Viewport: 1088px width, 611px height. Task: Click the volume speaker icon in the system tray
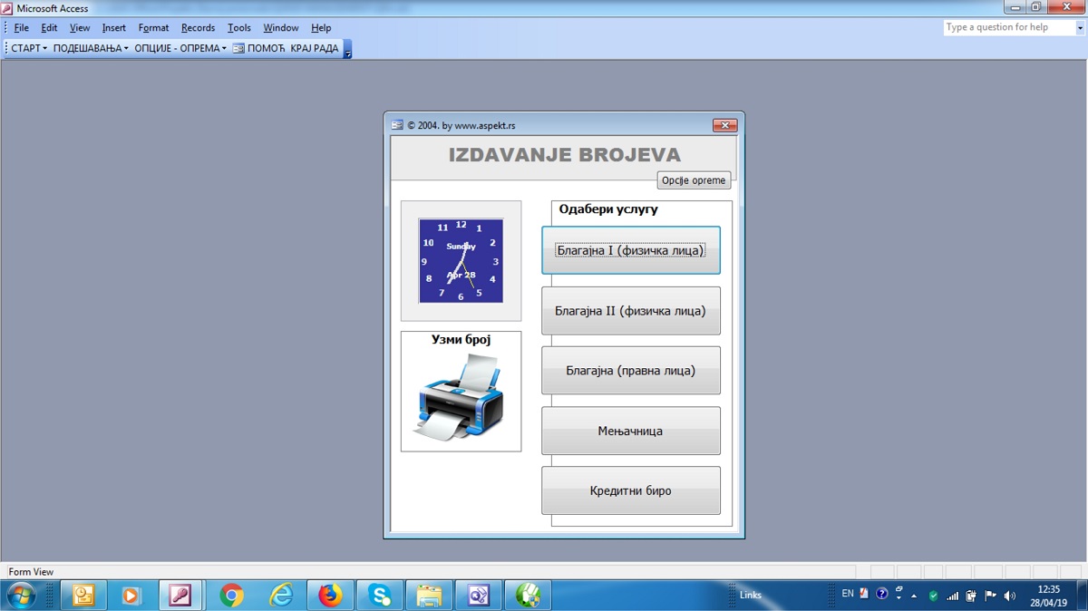click(x=1010, y=596)
